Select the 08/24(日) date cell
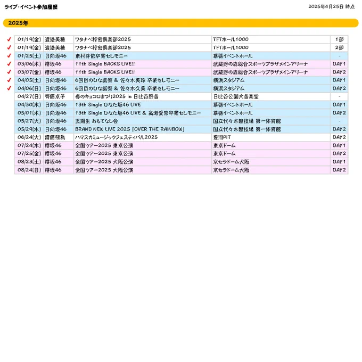362x362 pixels. pos(29,170)
